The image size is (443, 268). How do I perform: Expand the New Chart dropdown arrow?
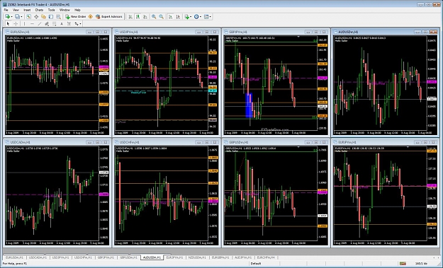(x=11, y=17)
